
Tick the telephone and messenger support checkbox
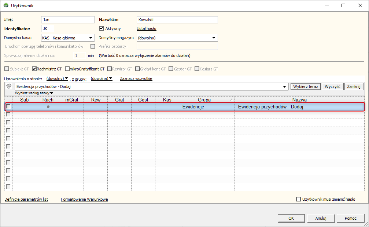click(x=93, y=46)
